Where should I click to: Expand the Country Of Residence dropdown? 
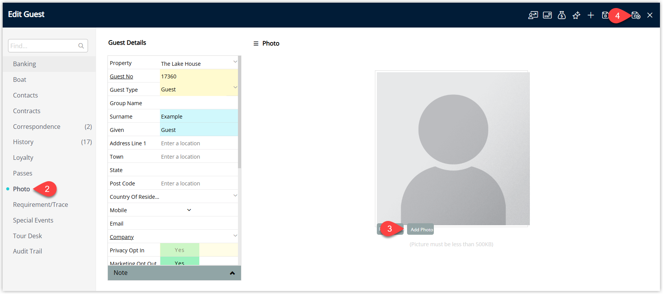235,195
